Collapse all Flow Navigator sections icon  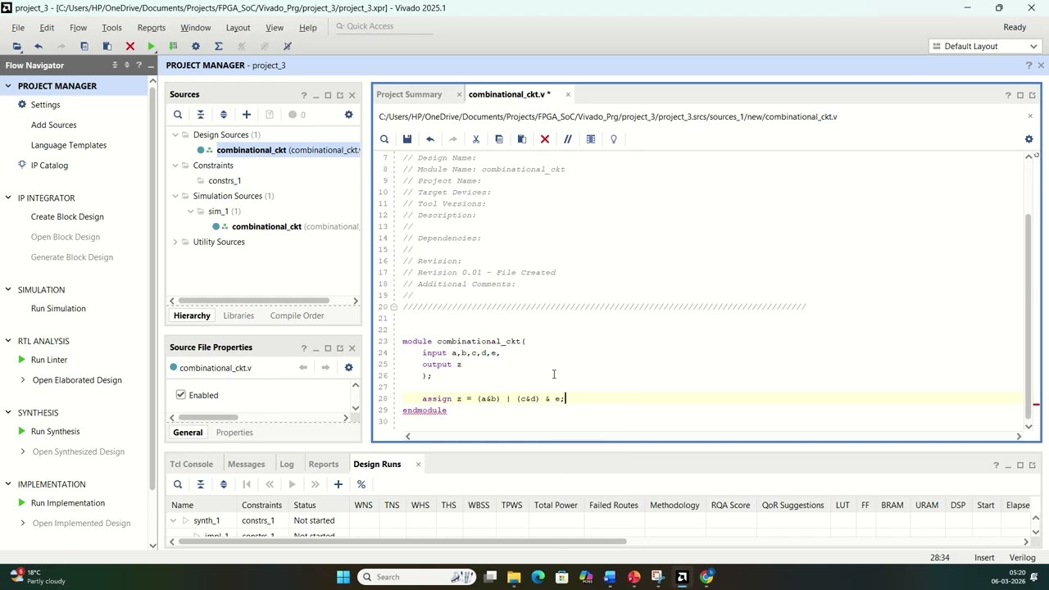click(115, 66)
